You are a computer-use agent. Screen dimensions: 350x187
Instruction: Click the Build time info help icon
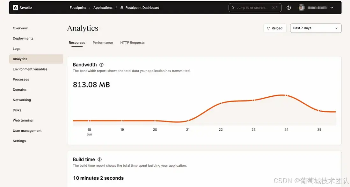tap(100, 159)
